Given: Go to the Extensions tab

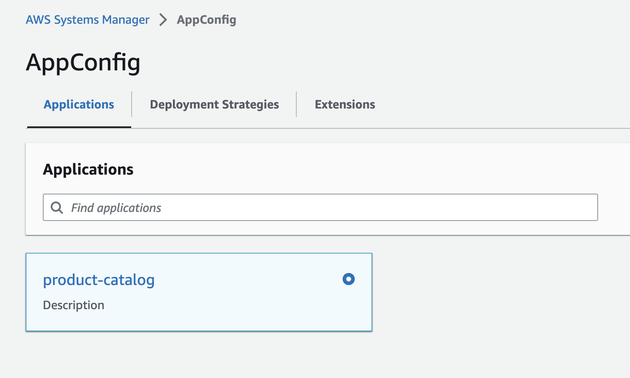Looking at the screenshot, I should pyautogui.click(x=345, y=105).
